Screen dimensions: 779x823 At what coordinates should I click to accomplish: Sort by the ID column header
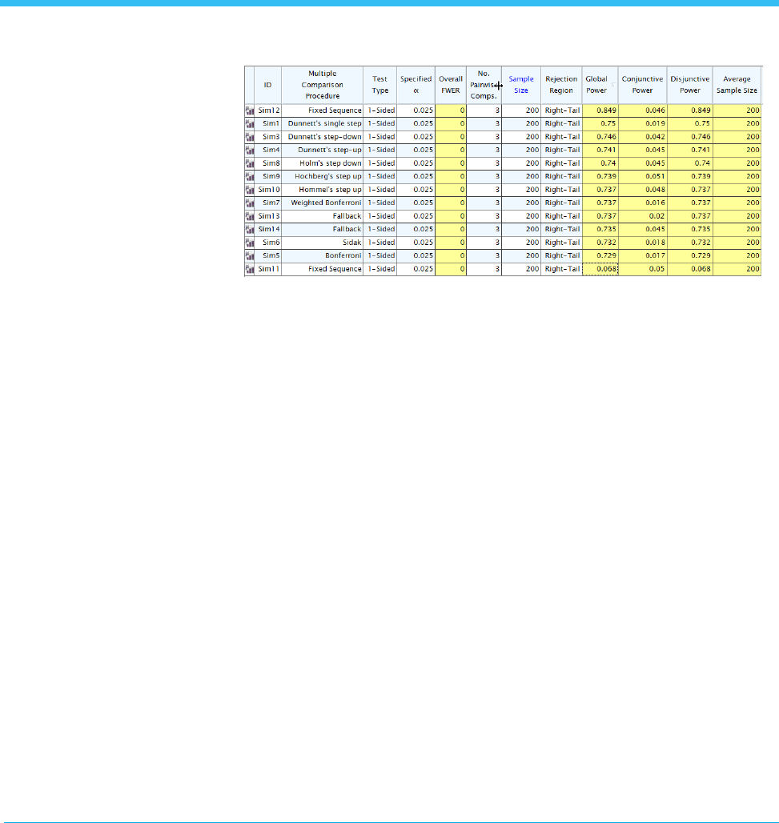pyautogui.click(x=267, y=85)
